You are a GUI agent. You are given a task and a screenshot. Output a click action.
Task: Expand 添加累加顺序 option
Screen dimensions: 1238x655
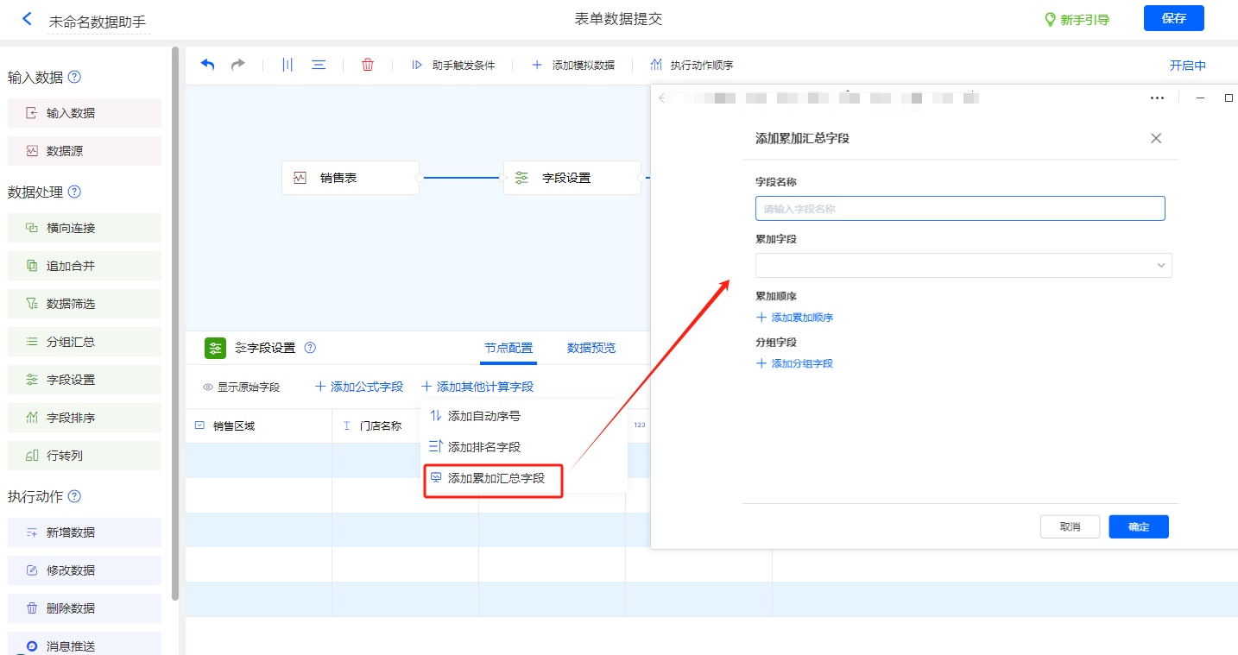(x=794, y=318)
